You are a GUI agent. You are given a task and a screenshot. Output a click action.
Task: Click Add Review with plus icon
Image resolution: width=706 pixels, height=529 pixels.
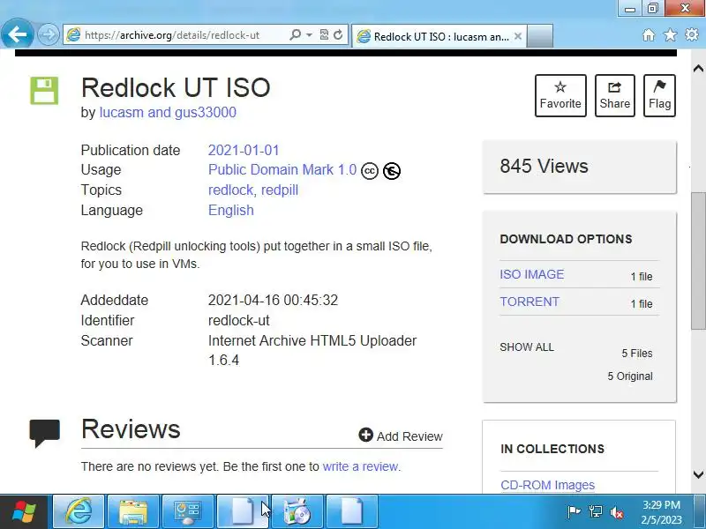pos(401,436)
